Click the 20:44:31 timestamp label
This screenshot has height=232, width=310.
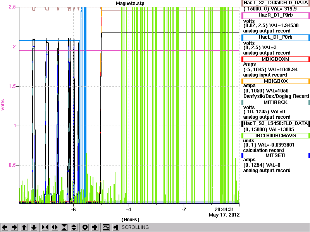pyautogui.click(x=224, y=209)
